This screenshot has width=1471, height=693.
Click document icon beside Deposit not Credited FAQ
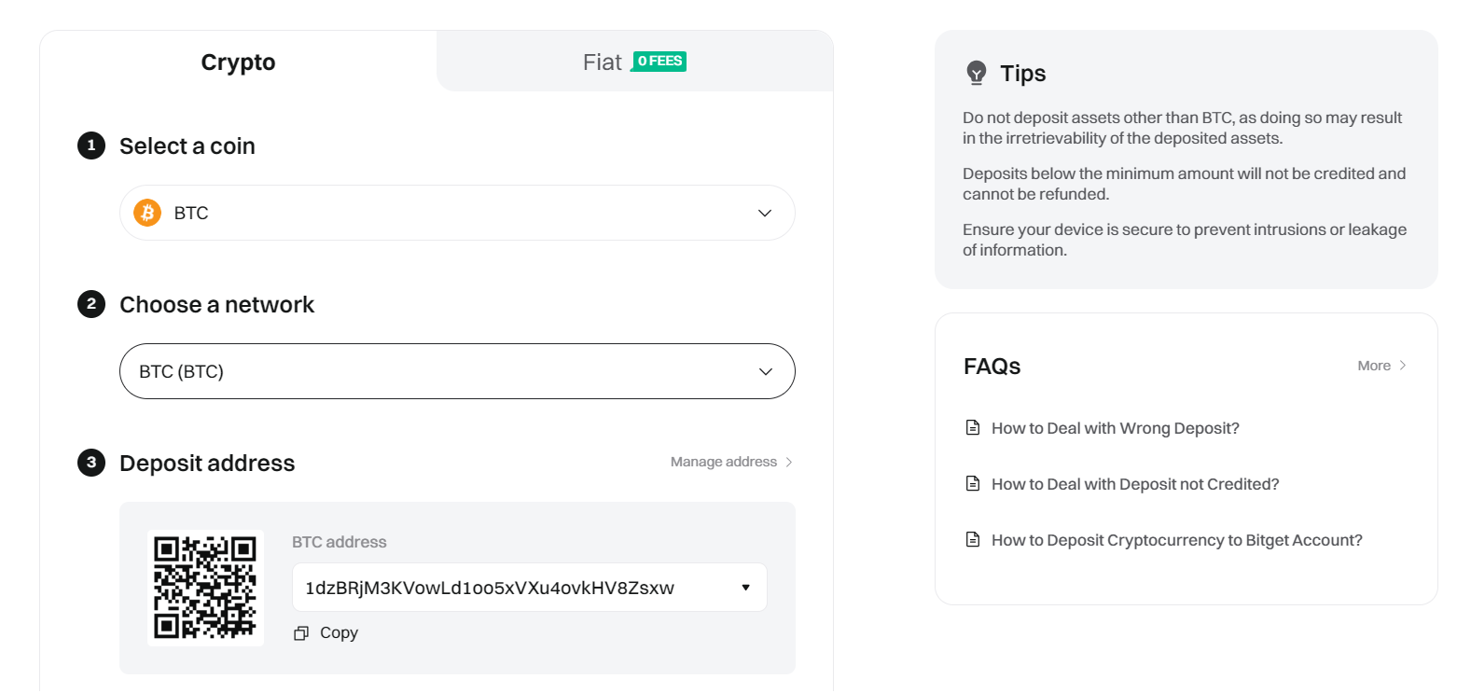tap(973, 484)
